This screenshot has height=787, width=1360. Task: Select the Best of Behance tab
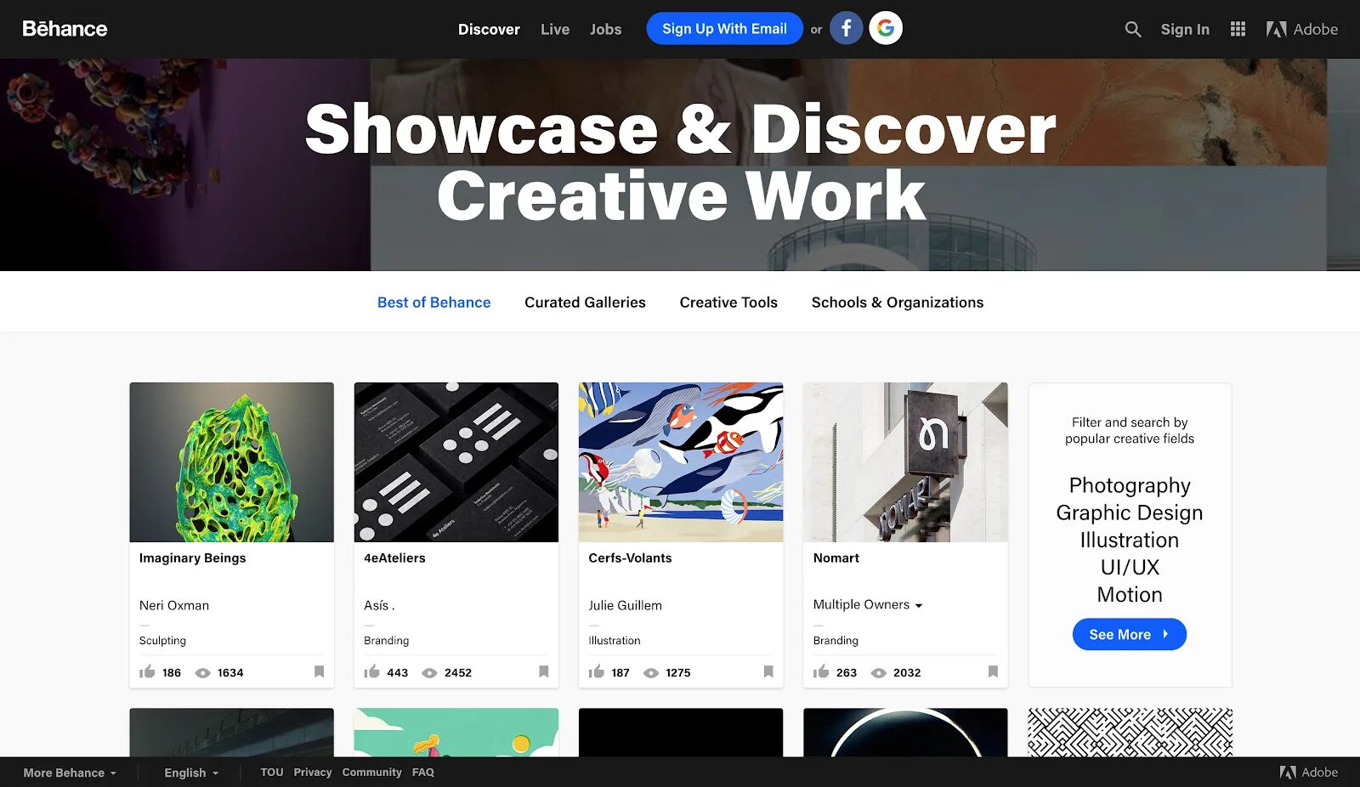[x=433, y=303]
